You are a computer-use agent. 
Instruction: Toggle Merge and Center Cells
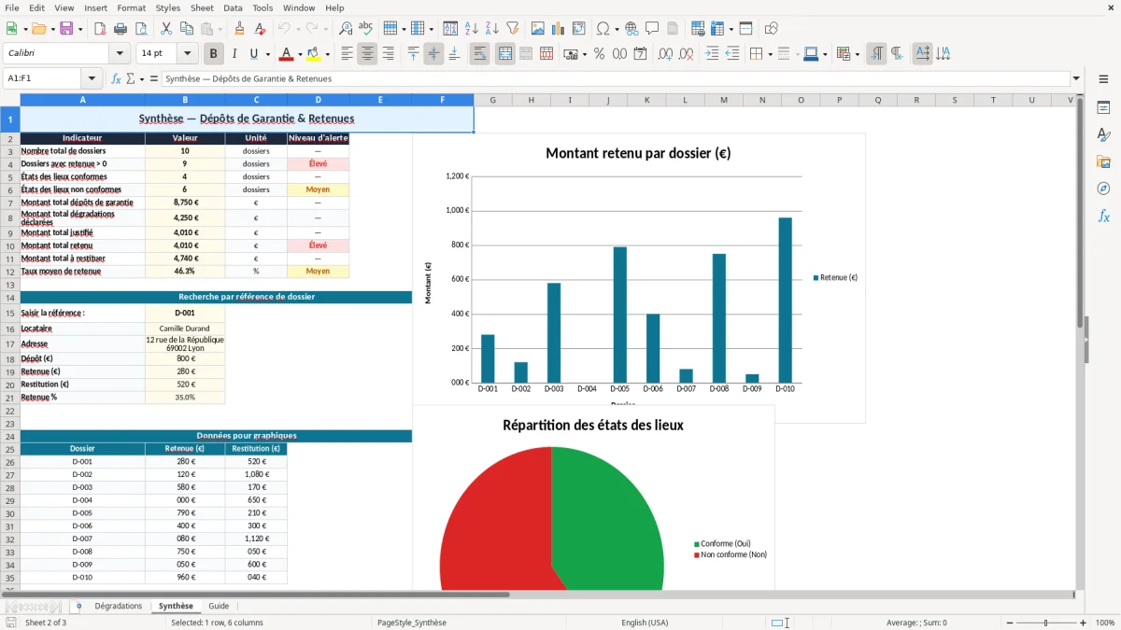[x=504, y=54]
